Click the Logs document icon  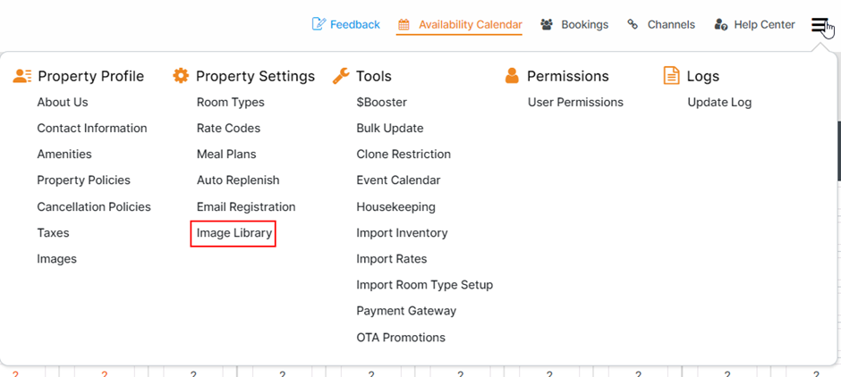(671, 76)
